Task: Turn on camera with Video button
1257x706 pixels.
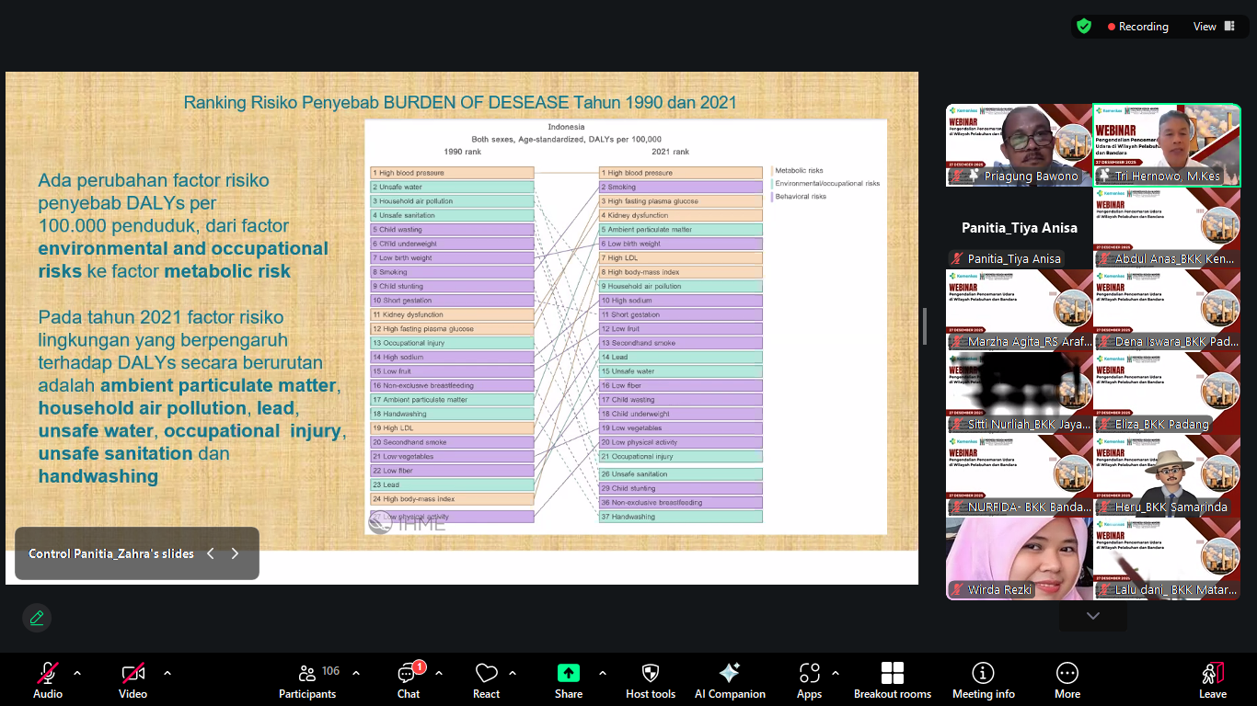Action: click(133, 680)
